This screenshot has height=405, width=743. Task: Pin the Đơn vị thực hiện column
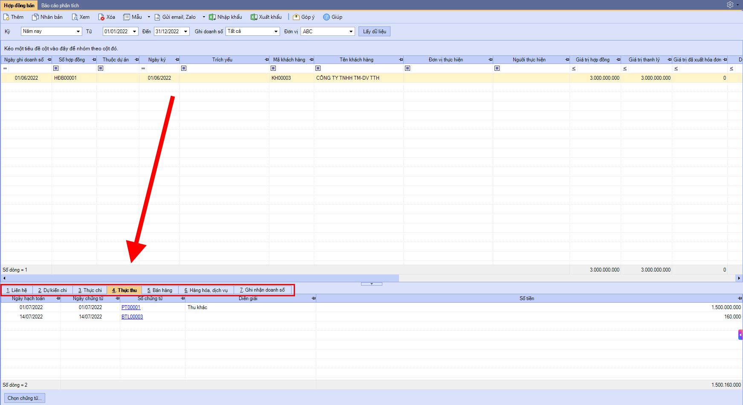[x=491, y=60]
